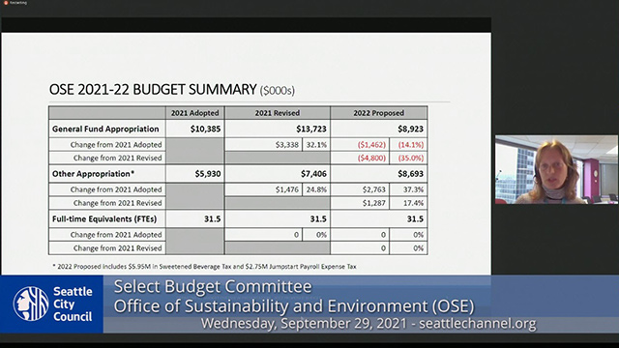Click the '$8,923' table cell
This screenshot has width=619, height=348.
tap(379, 129)
